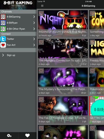Favorite the INSANELY AGGRESSIVE video via heart
This screenshot has height=139, width=104.
pos(41,13)
